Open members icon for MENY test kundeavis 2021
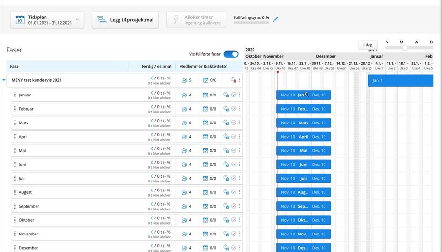The height and width of the screenshot is (252, 442). coord(185,80)
